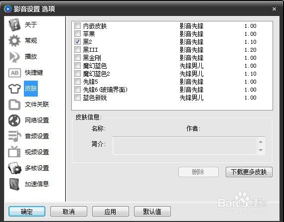Select the highlighted 皮肤 tab
284x222 pixels.
[x=31, y=89]
